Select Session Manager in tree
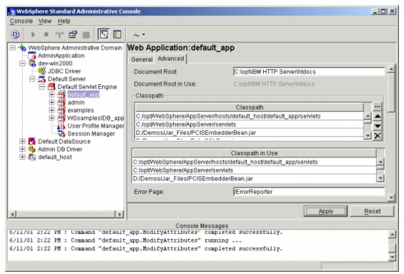 click(92, 133)
